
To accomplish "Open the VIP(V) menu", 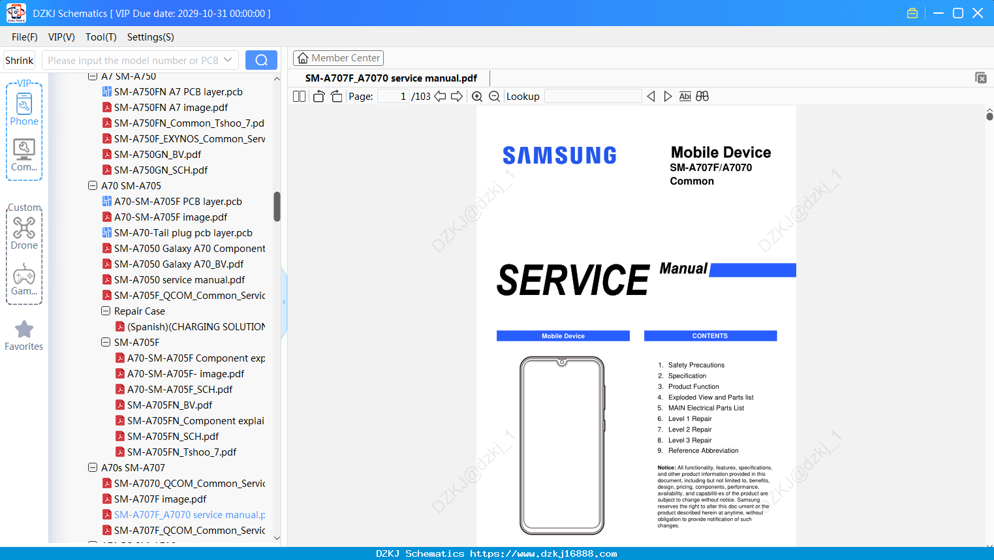I will pos(61,37).
